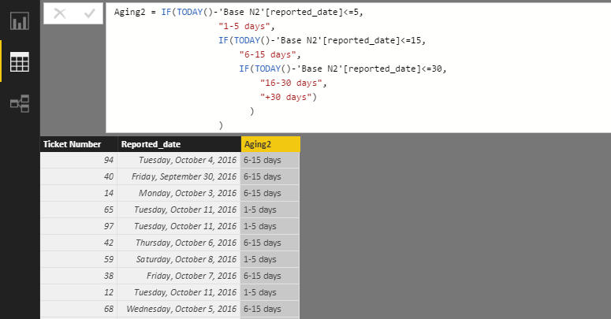This screenshot has width=611, height=319.
Task: Select date Friday, October 7, 2016
Action: [179, 276]
